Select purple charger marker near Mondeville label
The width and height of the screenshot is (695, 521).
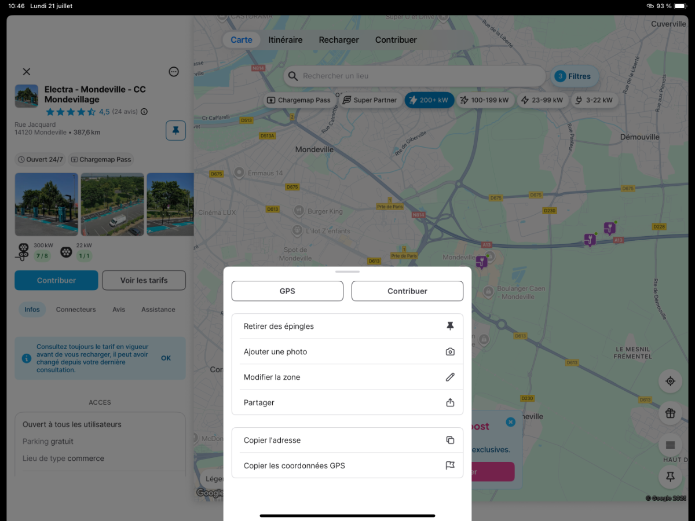tap(481, 262)
